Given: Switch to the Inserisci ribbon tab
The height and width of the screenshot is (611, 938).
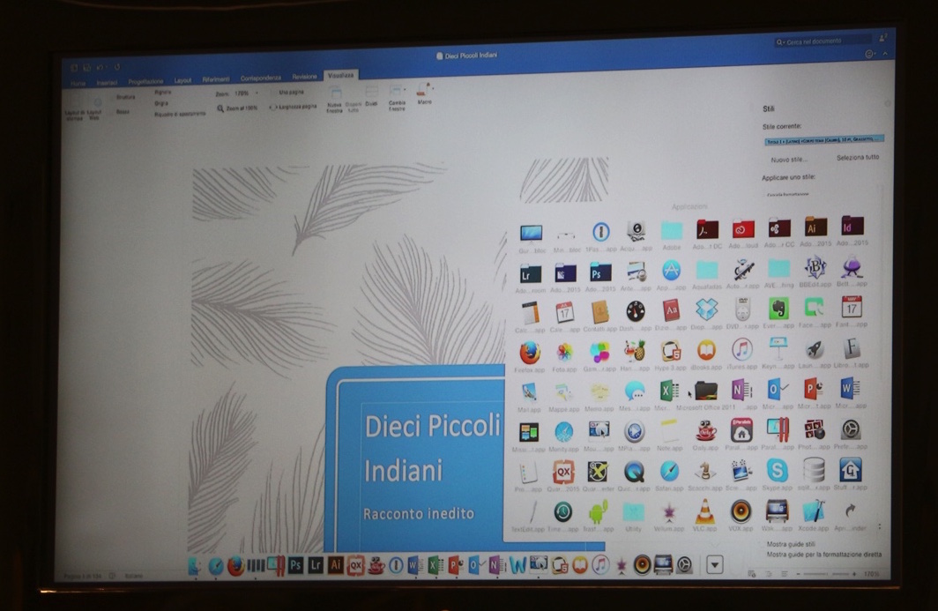Looking at the screenshot, I should click(107, 83).
